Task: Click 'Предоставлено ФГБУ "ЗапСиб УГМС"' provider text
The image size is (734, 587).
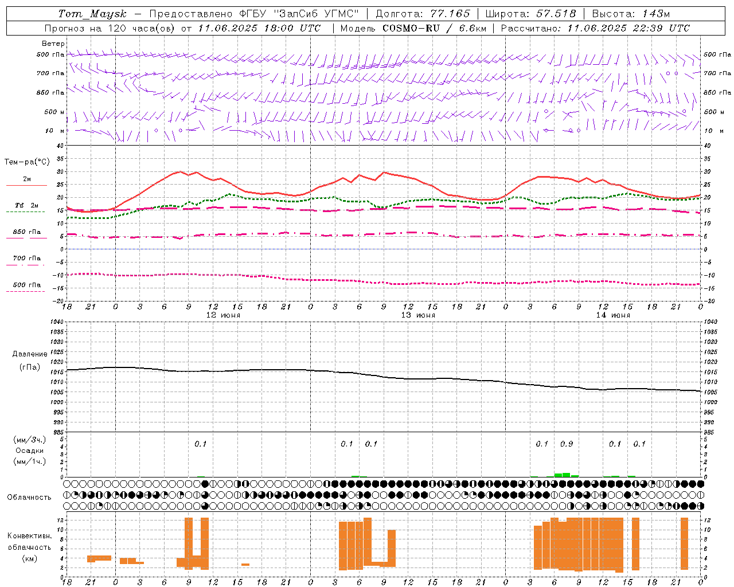Action: (x=254, y=13)
